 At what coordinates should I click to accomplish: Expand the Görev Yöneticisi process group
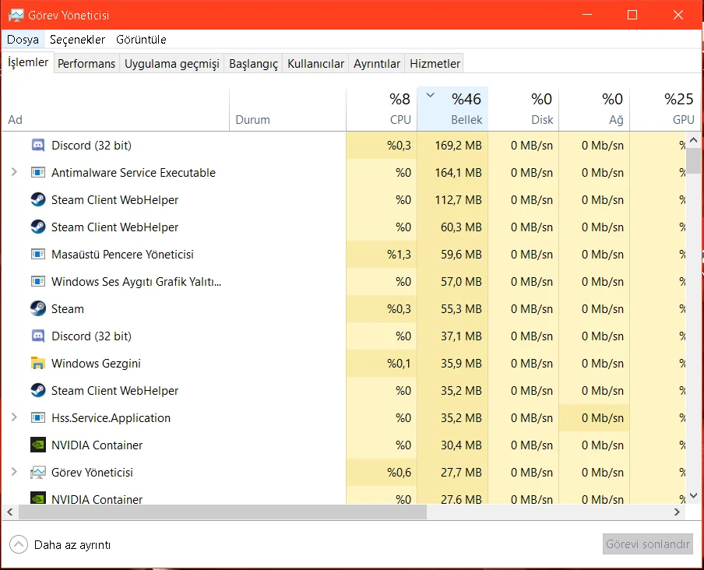tap(14, 472)
